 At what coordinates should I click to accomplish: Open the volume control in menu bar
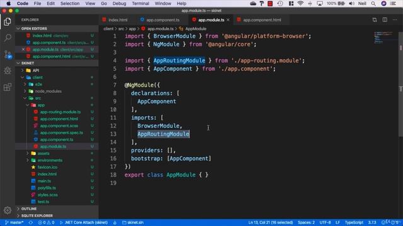tap(351, 3)
